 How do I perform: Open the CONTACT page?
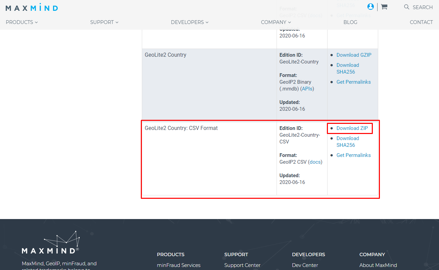(421, 22)
